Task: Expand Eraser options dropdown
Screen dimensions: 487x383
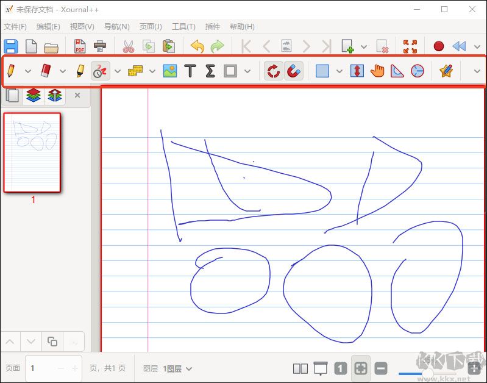Action: click(x=63, y=71)
